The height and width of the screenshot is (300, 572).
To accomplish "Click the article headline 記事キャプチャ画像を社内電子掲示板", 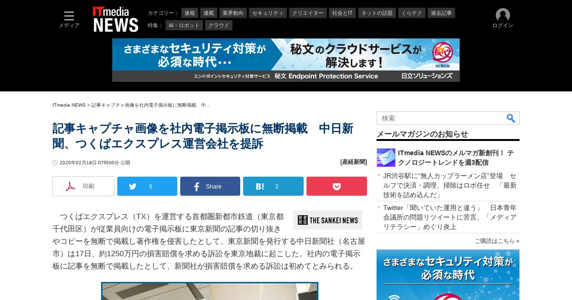I will (x=203, y=136).
